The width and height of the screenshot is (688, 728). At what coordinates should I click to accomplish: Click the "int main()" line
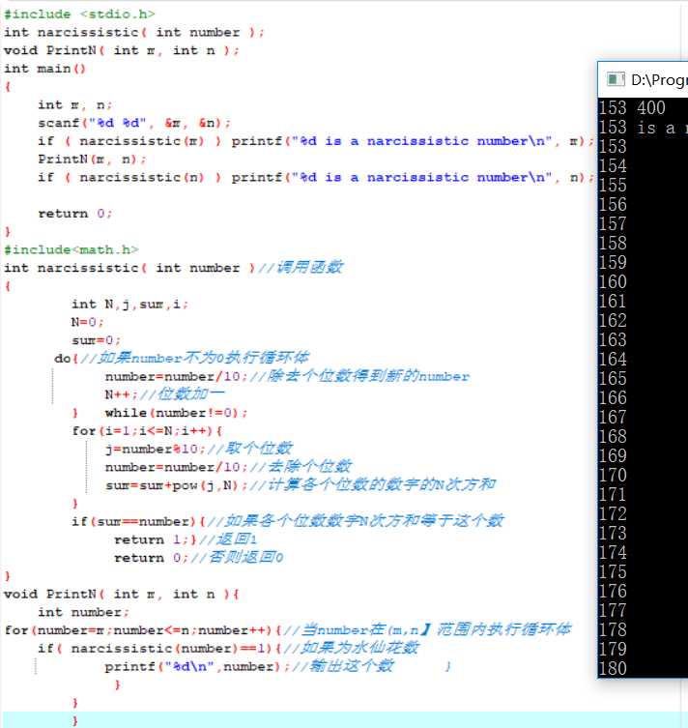click(x=44, y=69)
